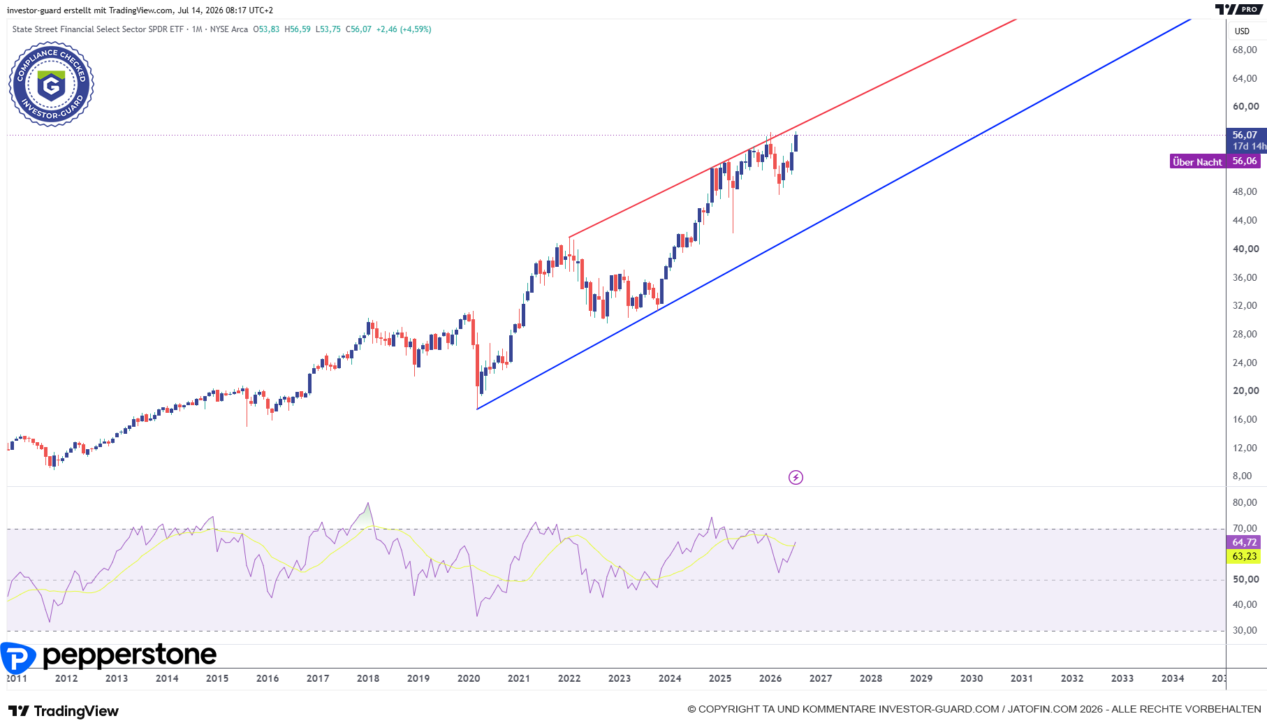Click the low value L53,75

(328, 29)
